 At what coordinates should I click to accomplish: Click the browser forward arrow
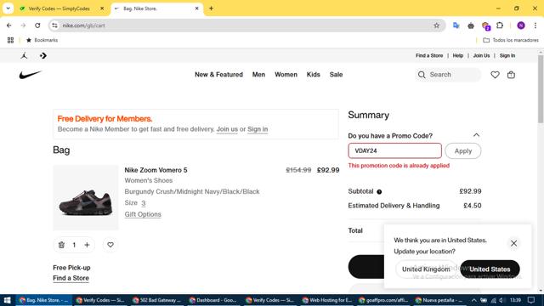pyautogui.click(x=23, y=25)
